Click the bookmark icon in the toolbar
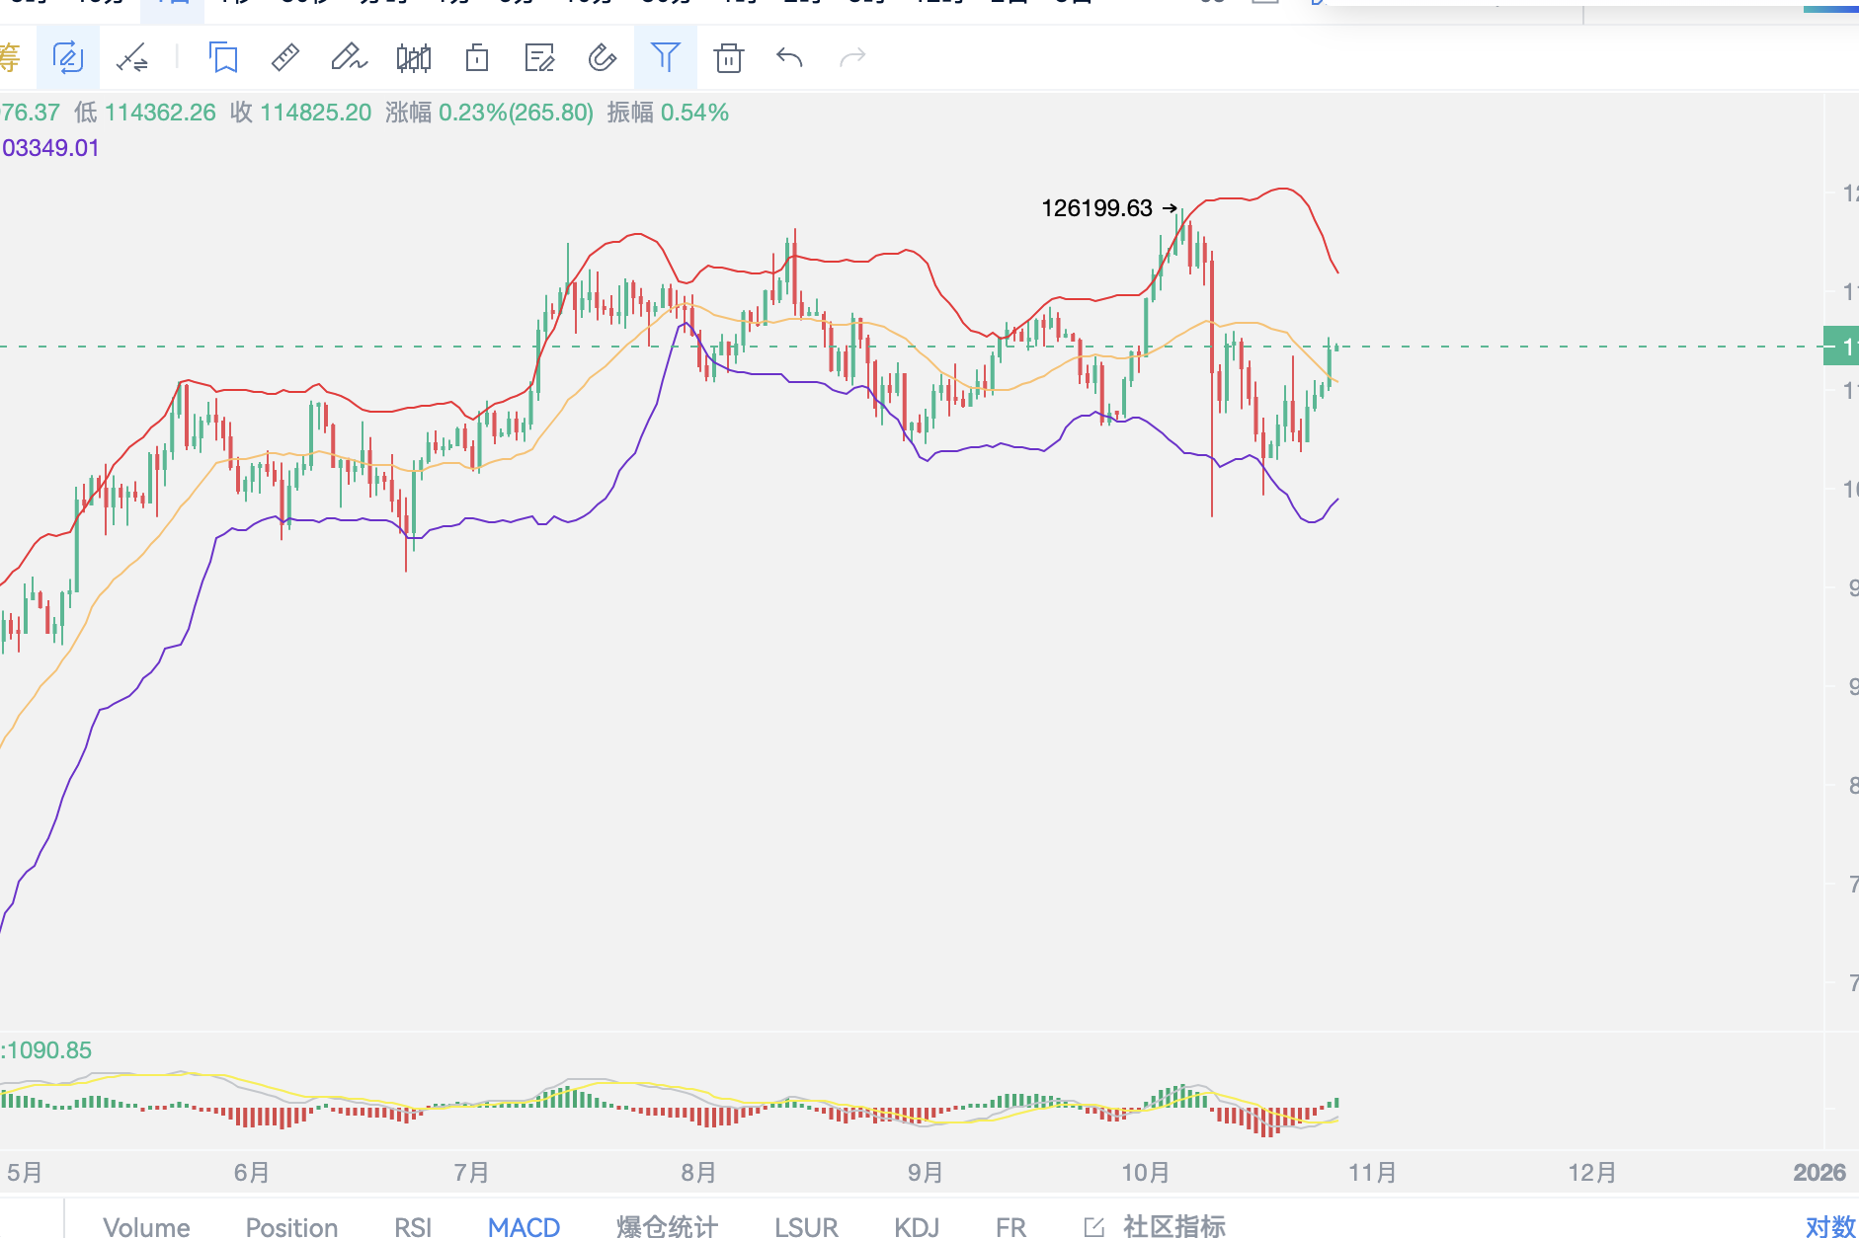Viewport: 1859px width, 1238px height. 224,58
